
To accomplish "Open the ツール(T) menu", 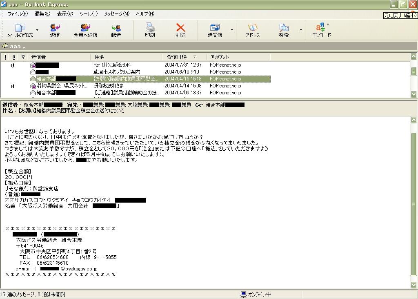I will click(89, 14).
